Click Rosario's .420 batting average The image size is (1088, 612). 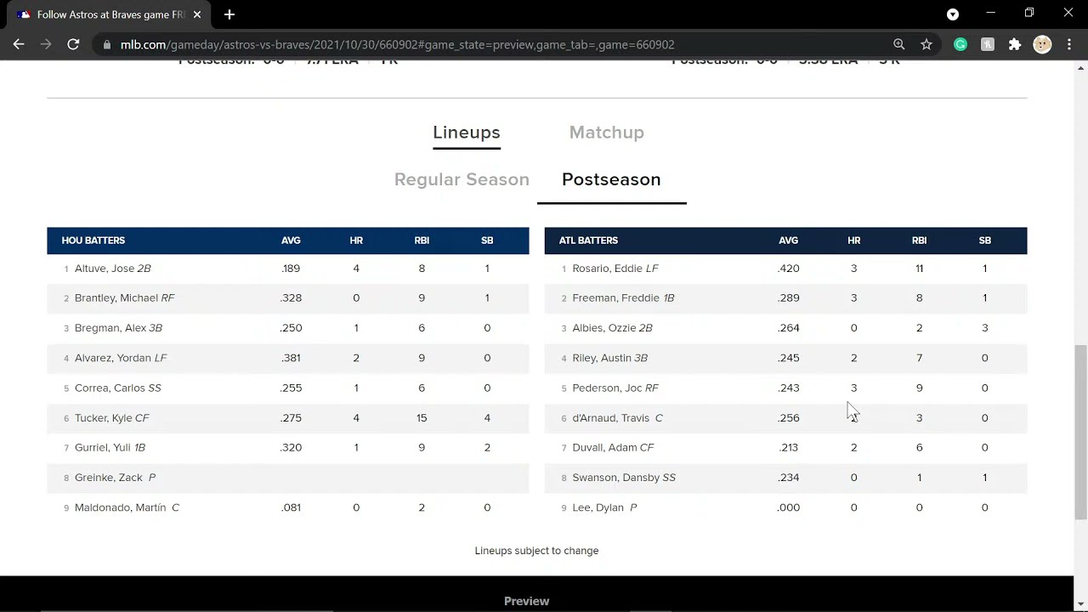point(789,269)
